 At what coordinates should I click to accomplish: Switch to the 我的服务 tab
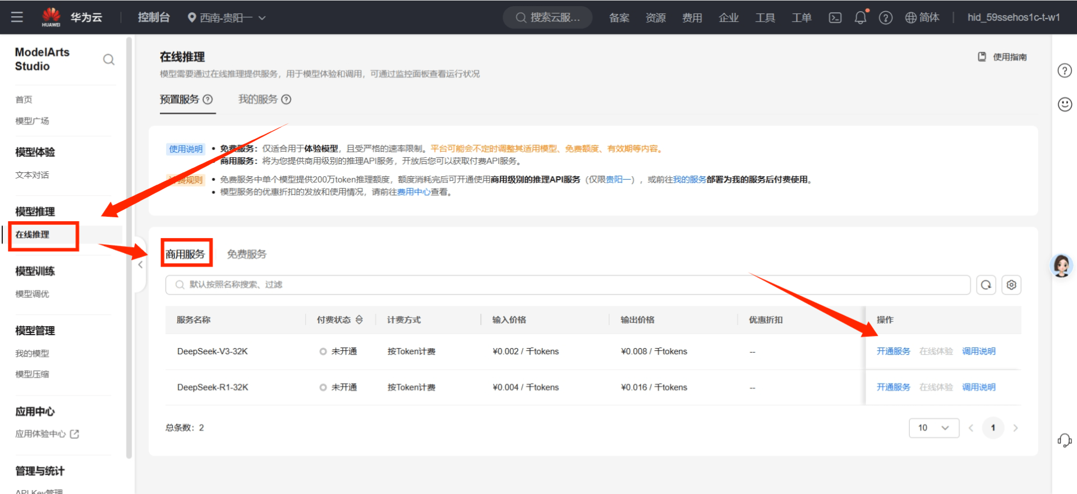coord(258,99)
